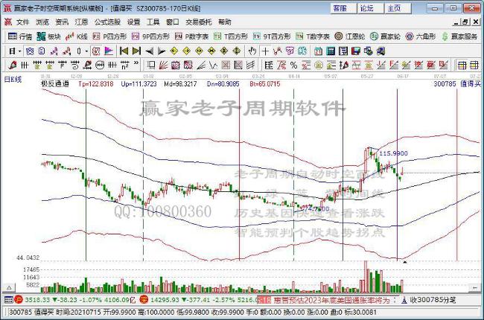The height and width of the screenshot is (320, 484).
Task: Click the small triangle button at bottom-left
Action: (x=9, y=287)
